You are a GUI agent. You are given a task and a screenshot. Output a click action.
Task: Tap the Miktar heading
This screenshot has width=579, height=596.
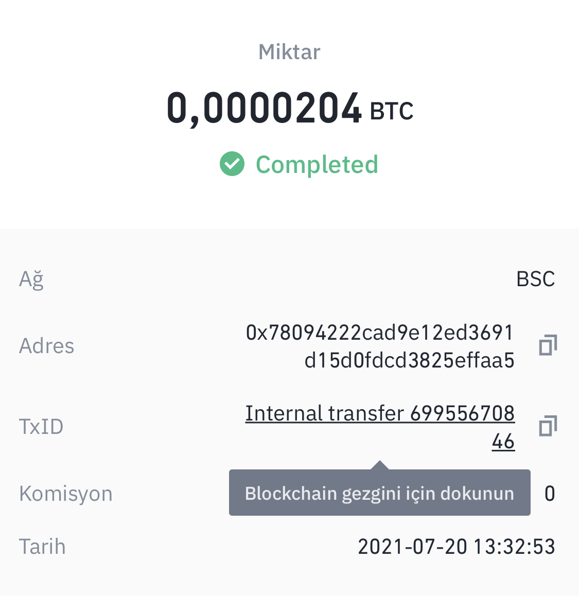tap(289, 51)
